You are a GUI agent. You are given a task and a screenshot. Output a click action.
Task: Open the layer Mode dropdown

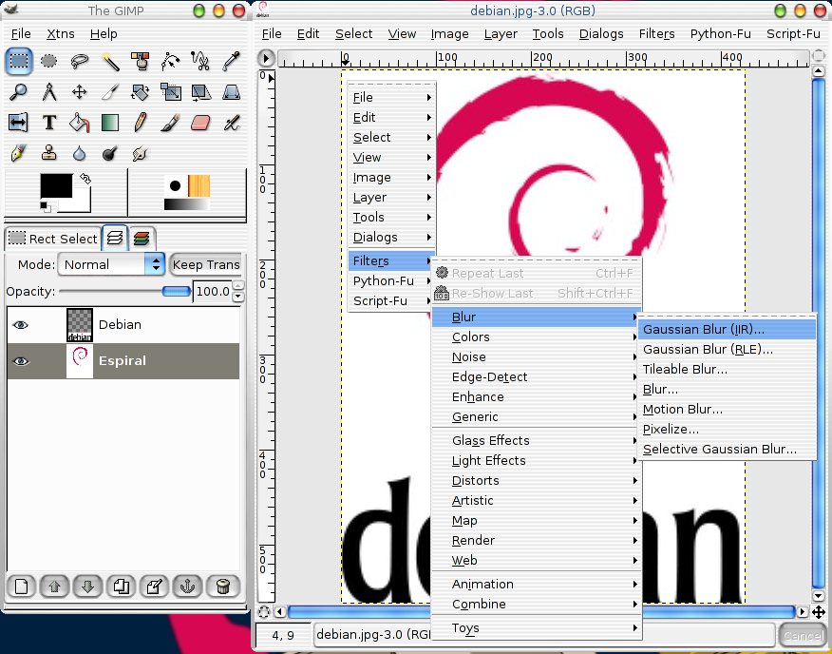coord(111,264)
